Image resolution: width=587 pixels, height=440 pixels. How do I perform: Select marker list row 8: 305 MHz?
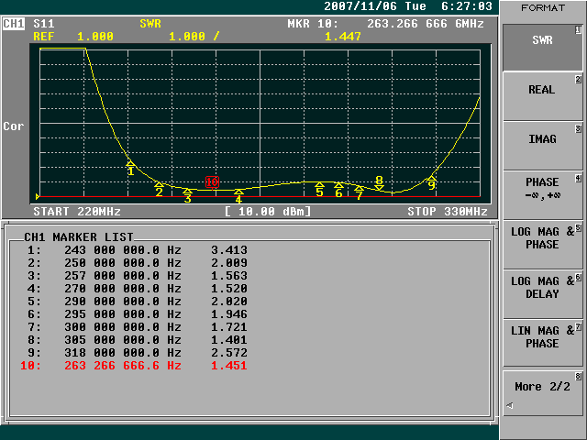pyautogui.click(x=137, y=340)
